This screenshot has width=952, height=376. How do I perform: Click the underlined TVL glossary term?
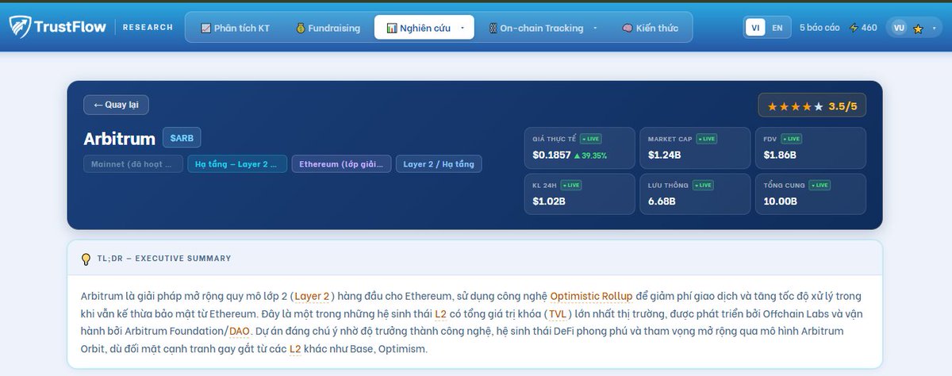(557, 314)
